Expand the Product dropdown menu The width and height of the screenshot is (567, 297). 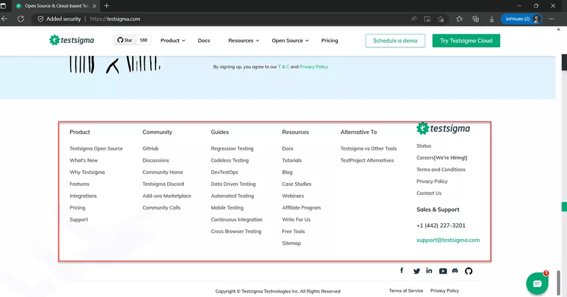tap(173, 40)
